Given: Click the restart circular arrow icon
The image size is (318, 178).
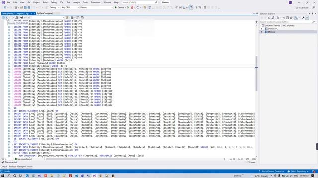Looking at the screenshot, I should pos(138,8).
